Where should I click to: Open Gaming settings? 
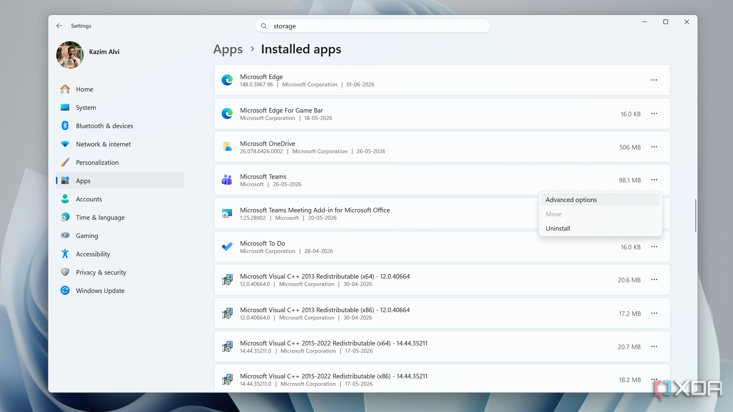[x=120, y=236]
